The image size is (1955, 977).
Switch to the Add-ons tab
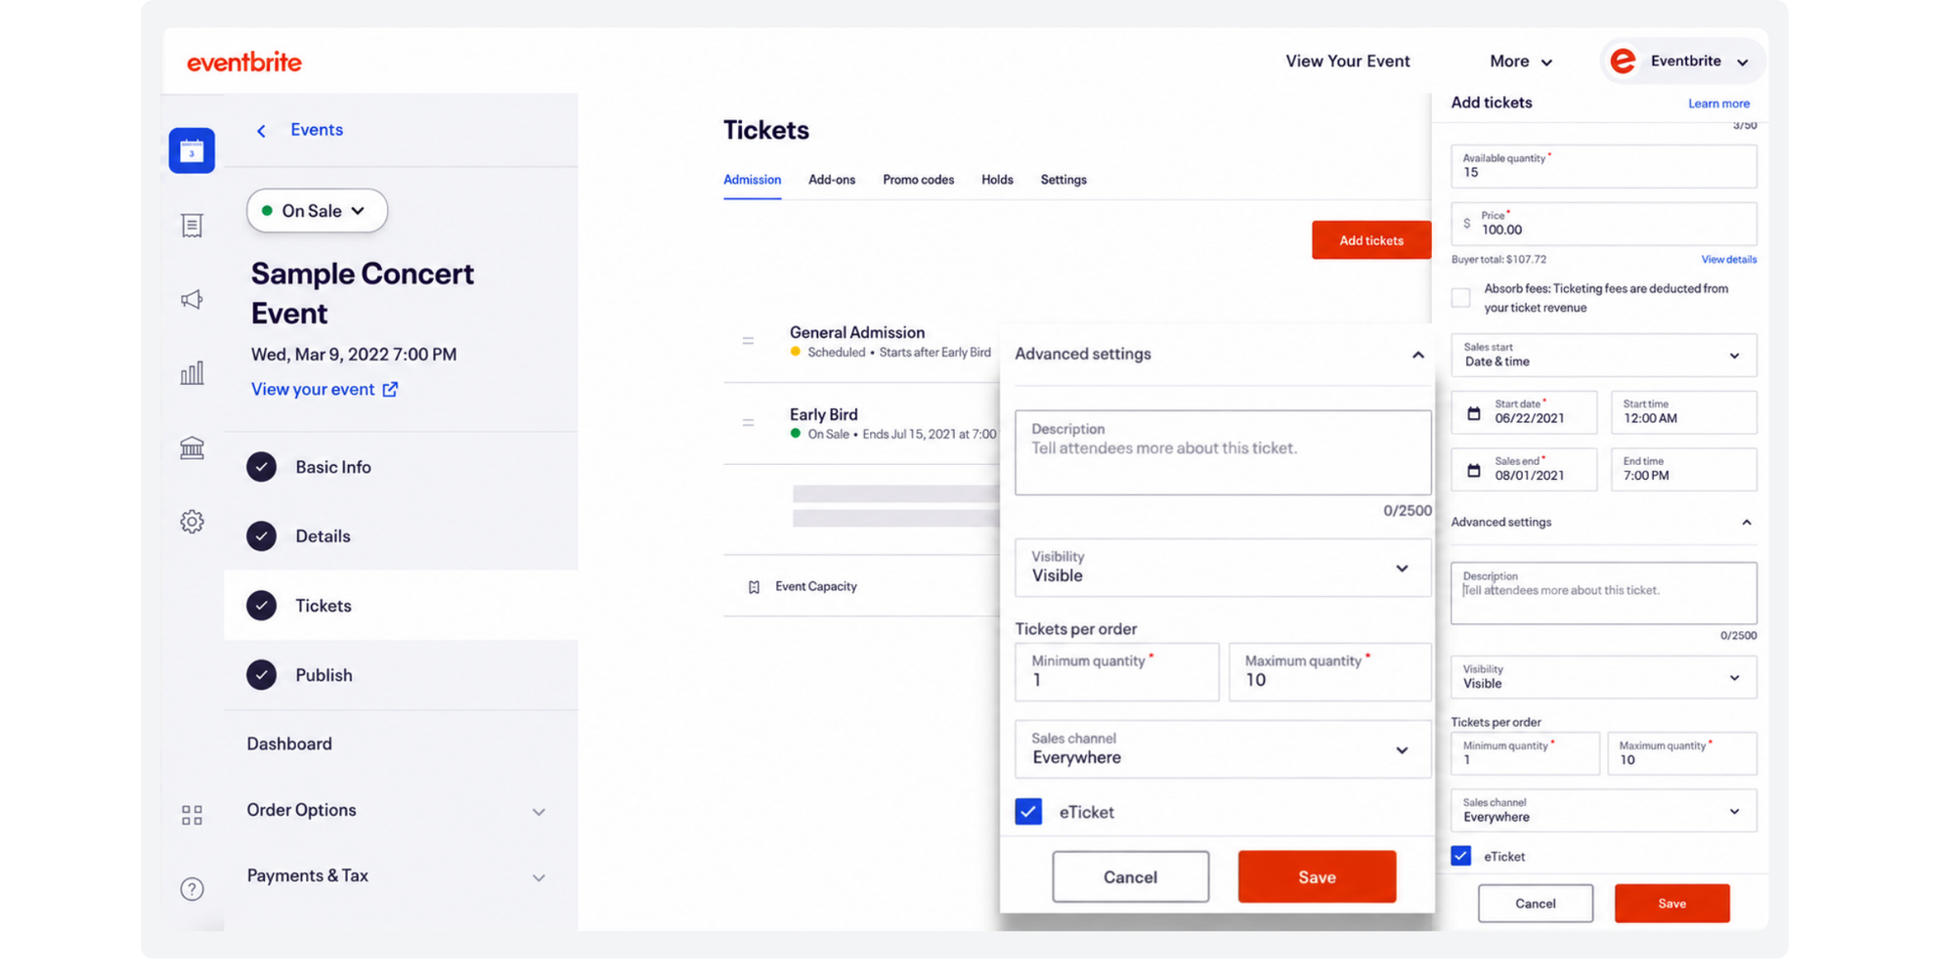832,180
